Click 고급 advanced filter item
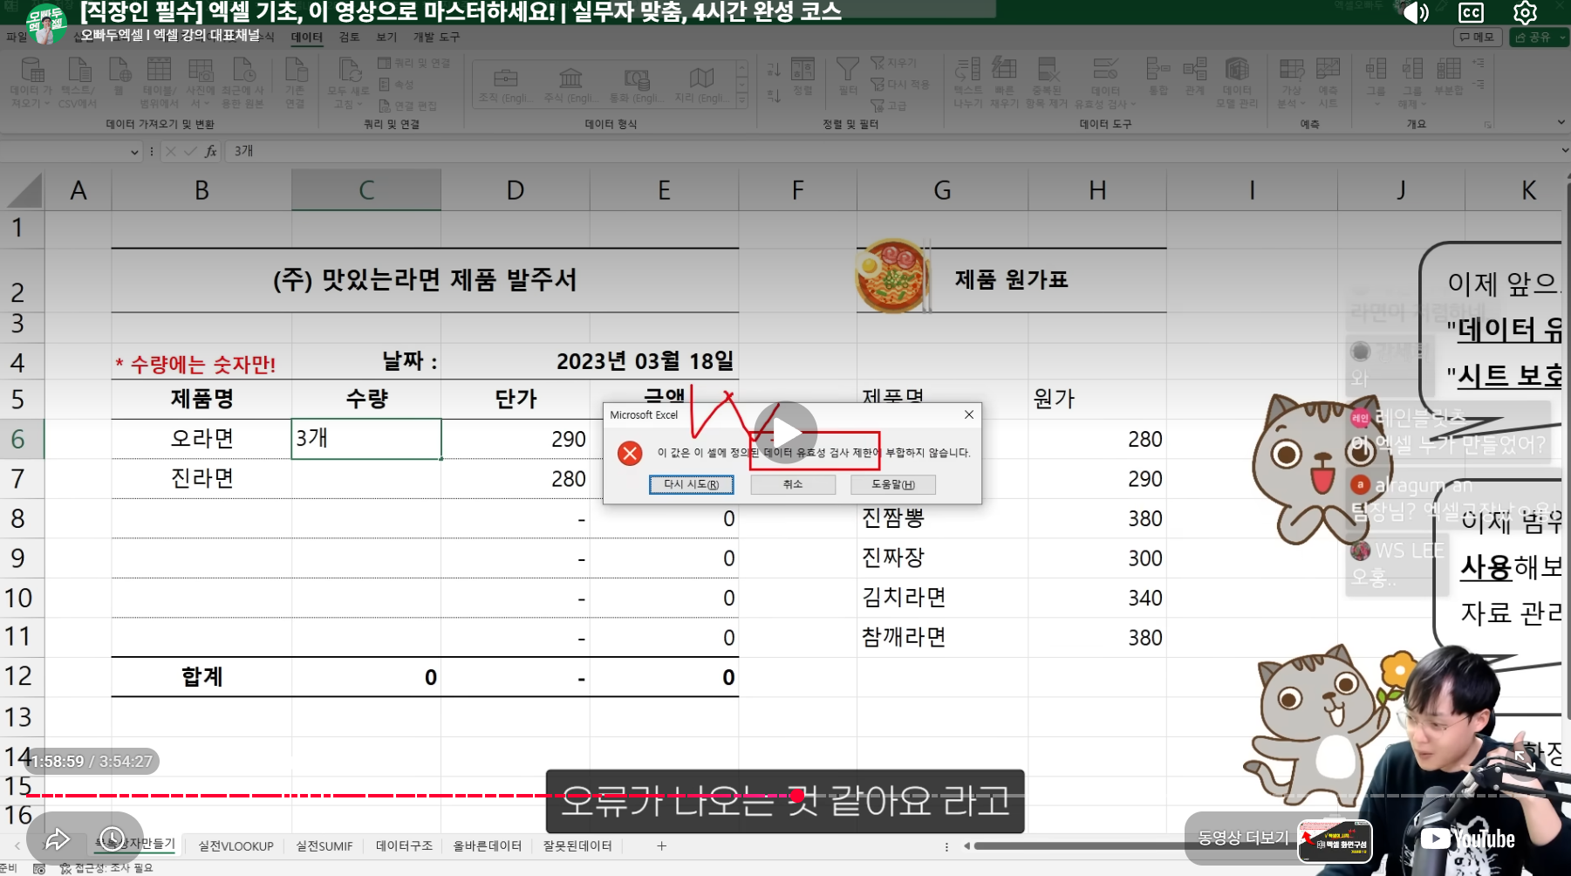Screen dimensions: 1571x876 pyautogui.click(x=889, y=106)
